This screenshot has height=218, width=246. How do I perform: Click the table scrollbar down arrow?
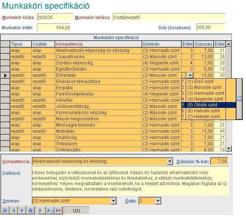(229, 148)
